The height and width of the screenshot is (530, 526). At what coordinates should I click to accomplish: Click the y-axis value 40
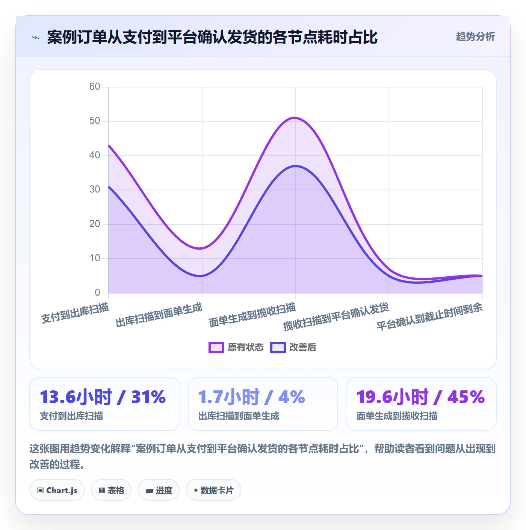point(95,155)
